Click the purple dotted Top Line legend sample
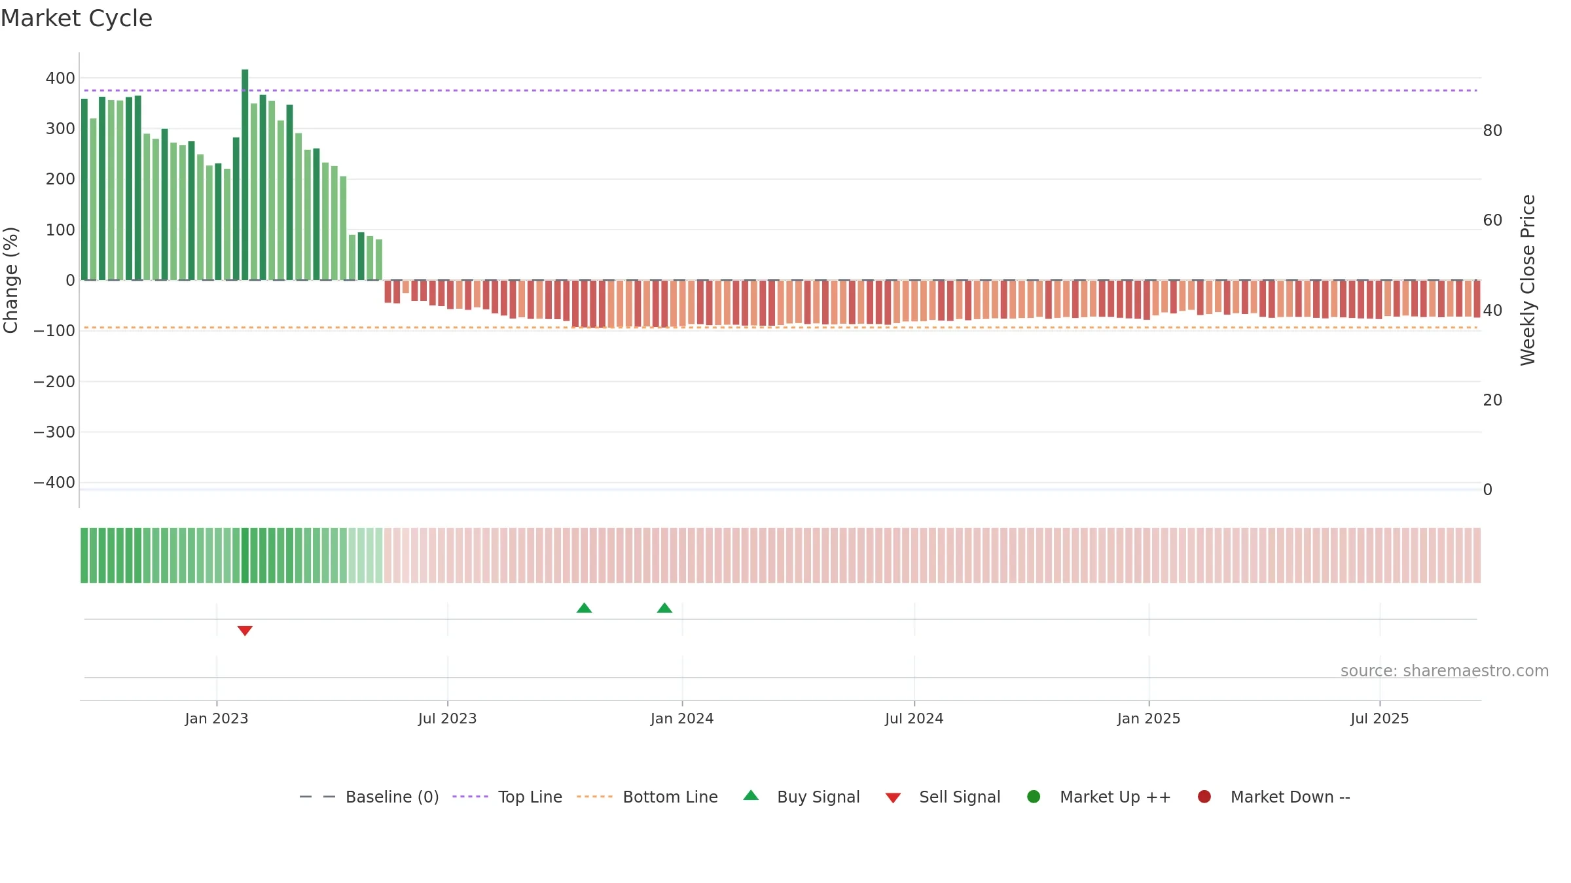The height and width of the screenshot is (883, 1571). [x=470, y=797]
